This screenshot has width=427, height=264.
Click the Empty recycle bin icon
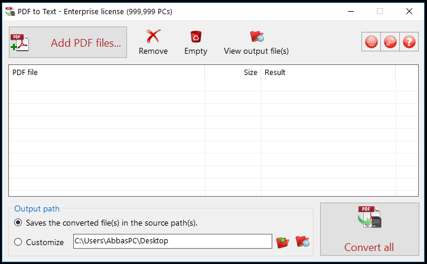tap(196, 37)
